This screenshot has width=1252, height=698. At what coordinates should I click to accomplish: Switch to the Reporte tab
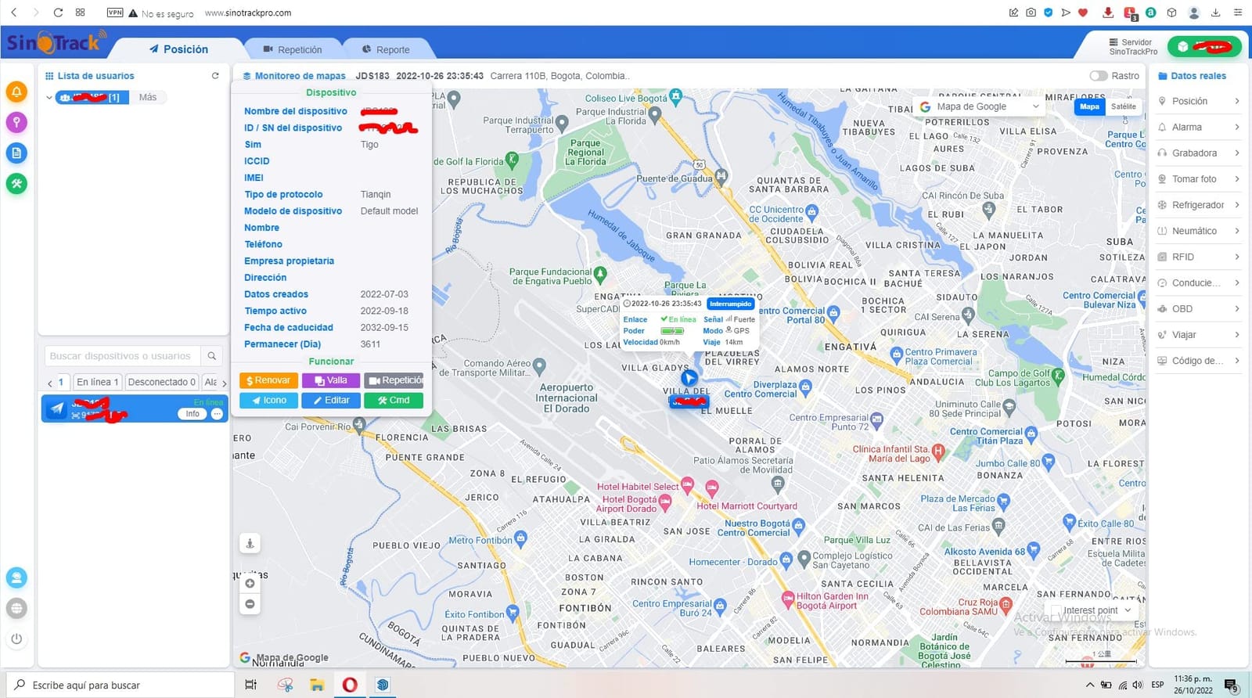(386, 49)
